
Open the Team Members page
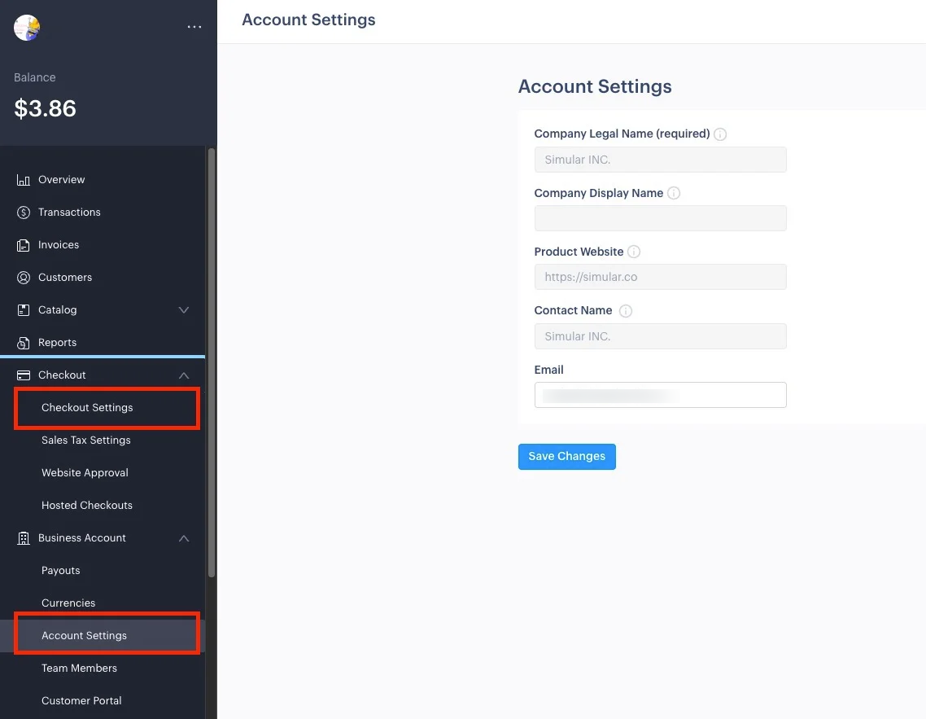point(79,669)
